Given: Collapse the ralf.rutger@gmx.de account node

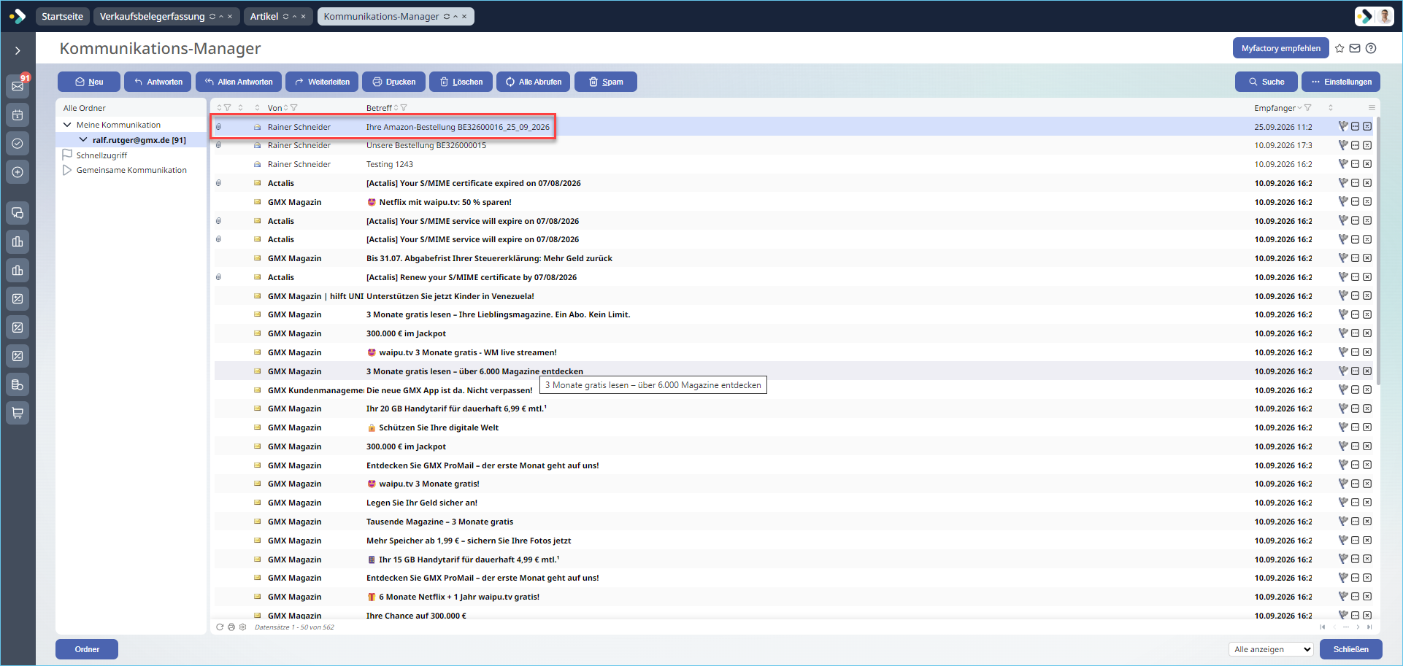Looking at the screenshot, I should [x=83, y=140].
